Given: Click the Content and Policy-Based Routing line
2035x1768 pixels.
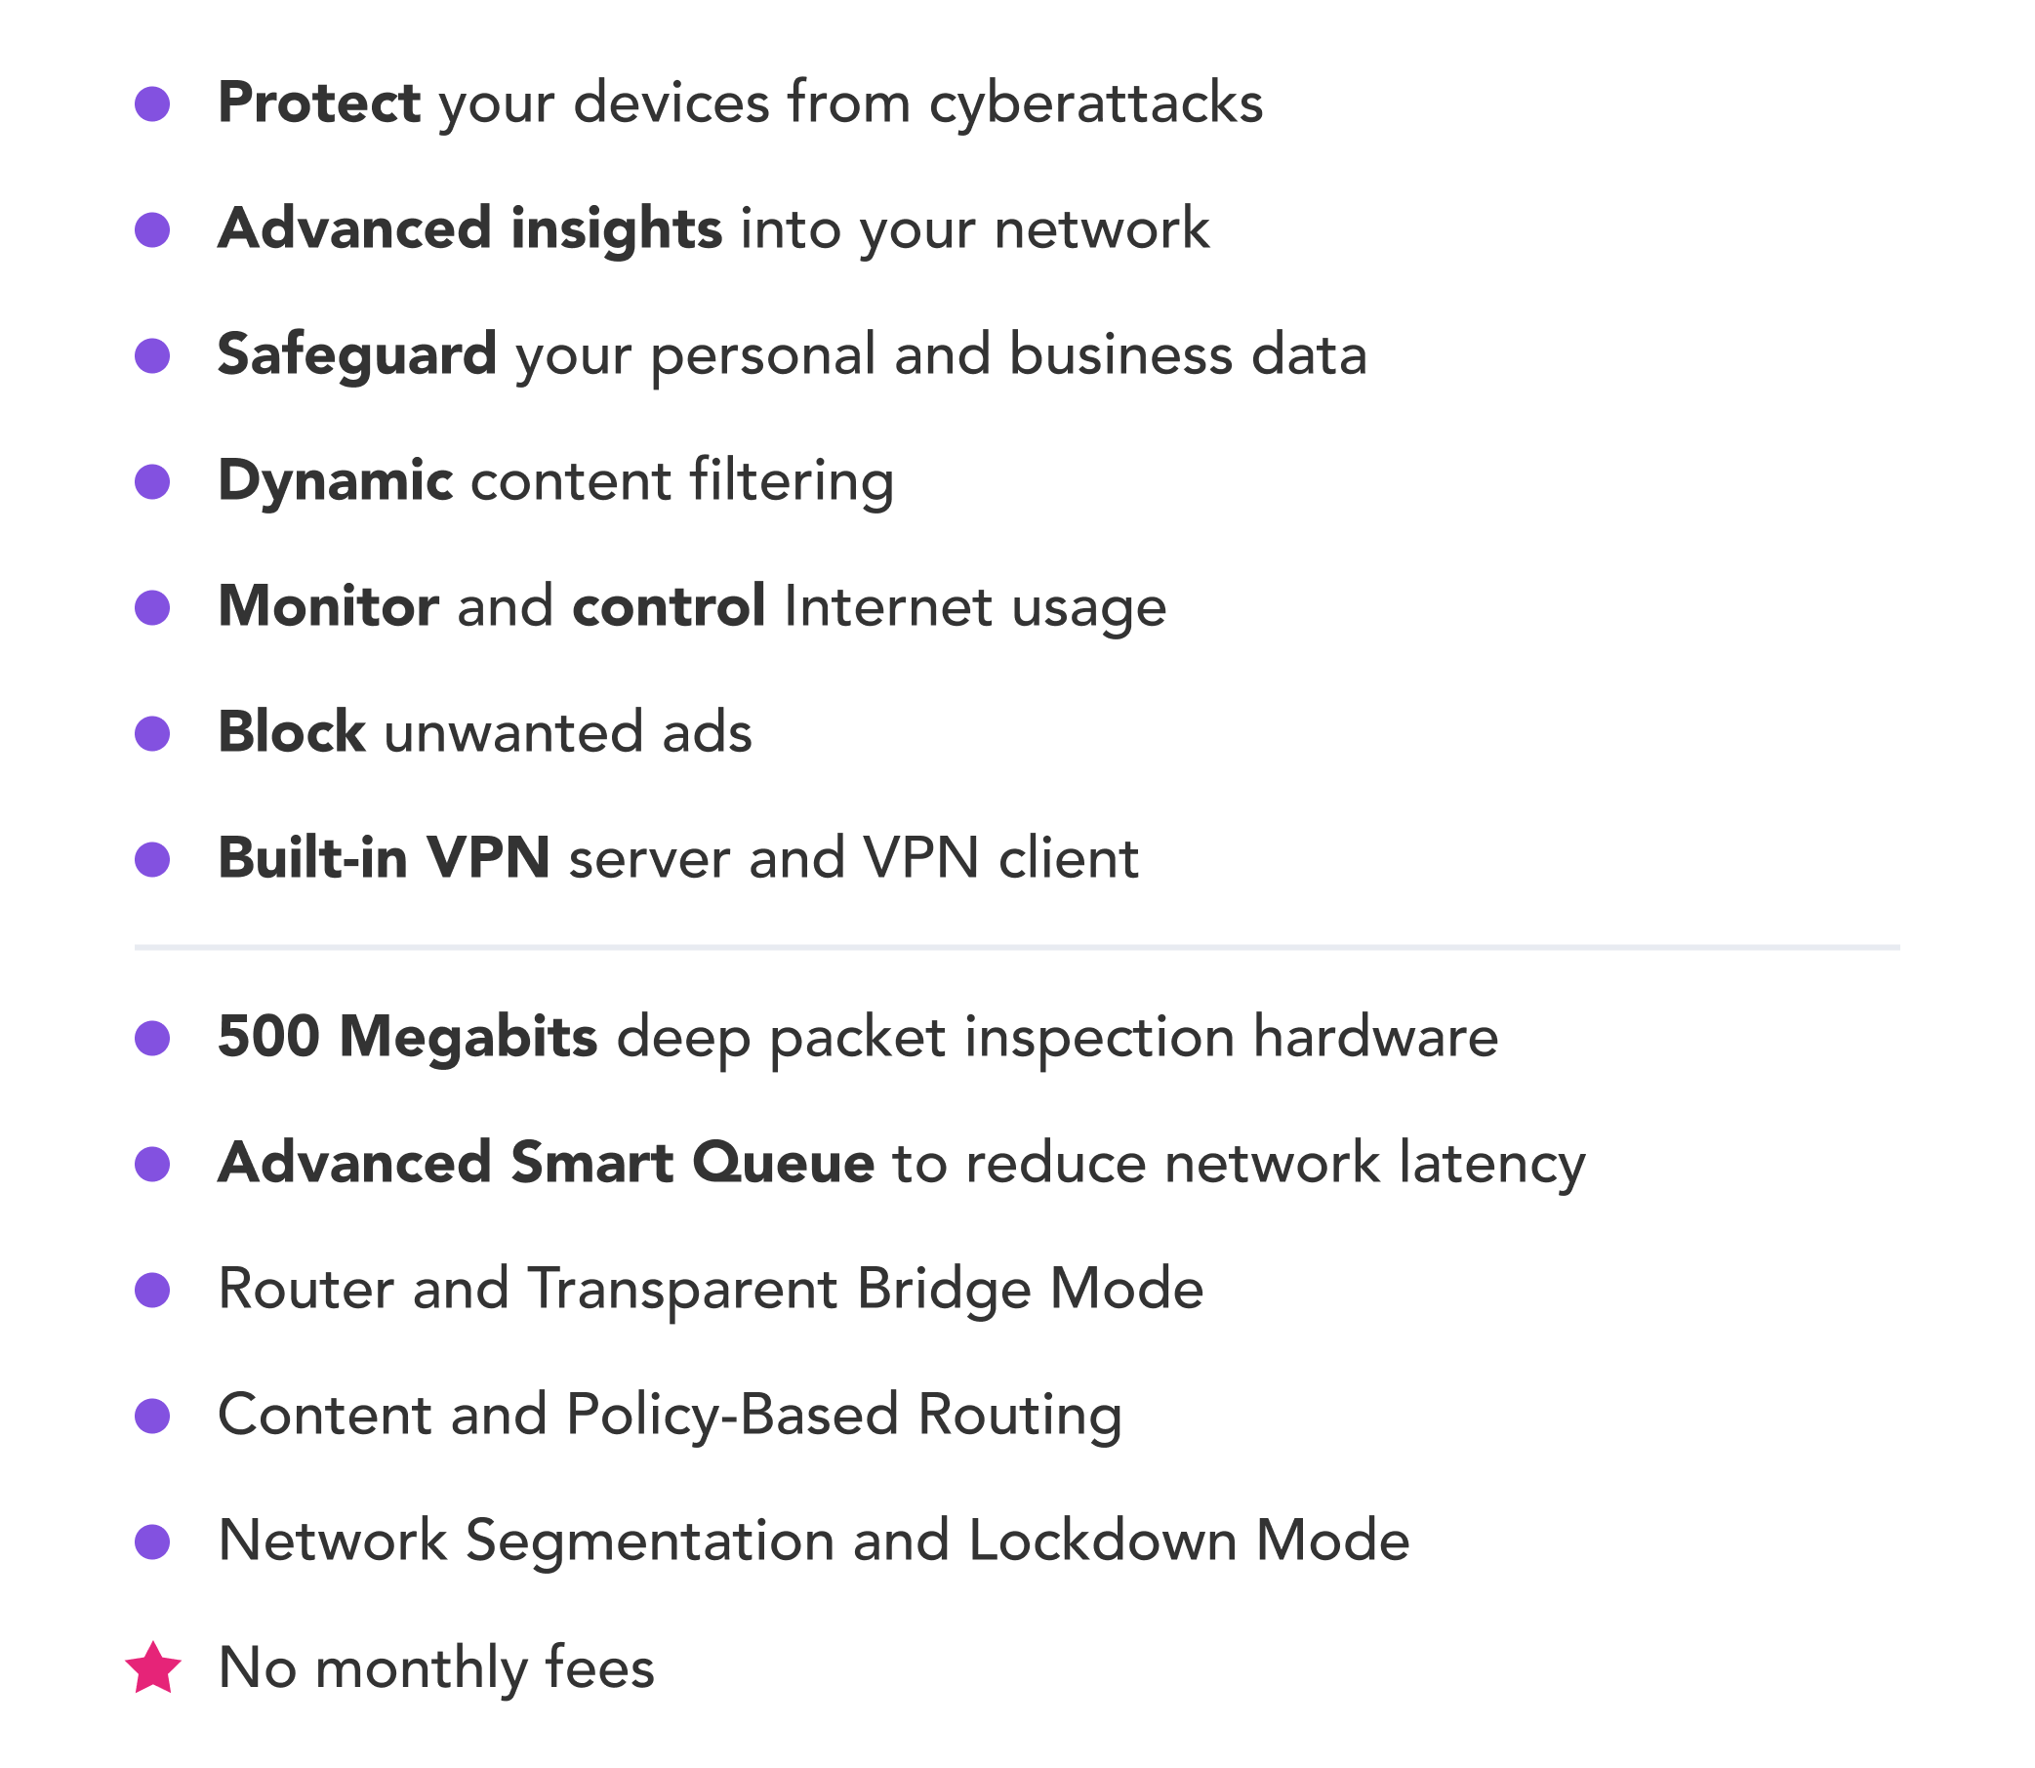Looking at the screenshot, I should (671, 1415).
